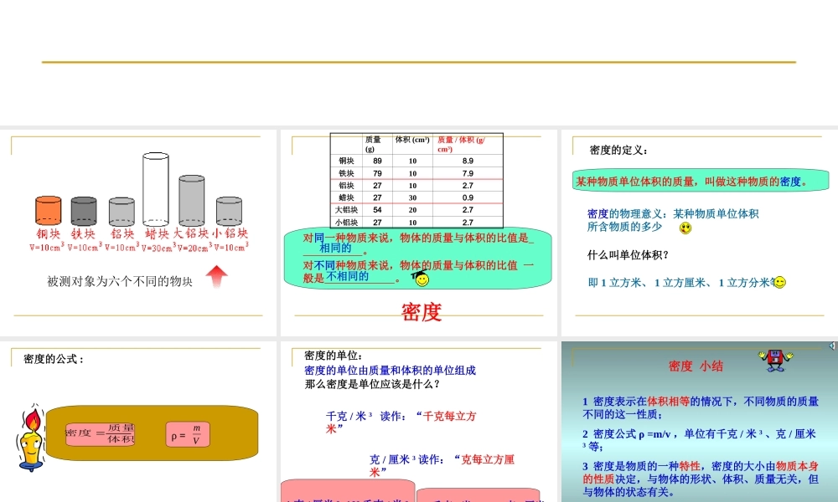
Task: Open the 密度 小结 summary slide thumbnail
Action: (700, 422)
